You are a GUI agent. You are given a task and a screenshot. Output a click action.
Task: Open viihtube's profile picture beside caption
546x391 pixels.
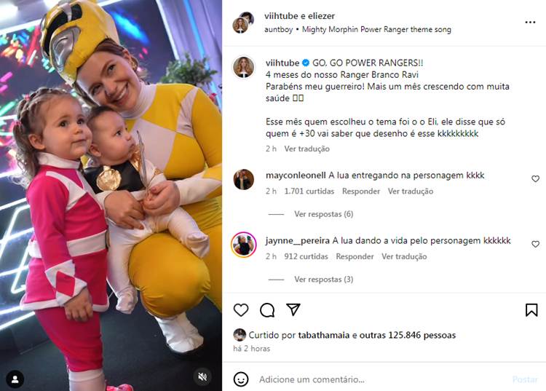(x=244, y=67)
